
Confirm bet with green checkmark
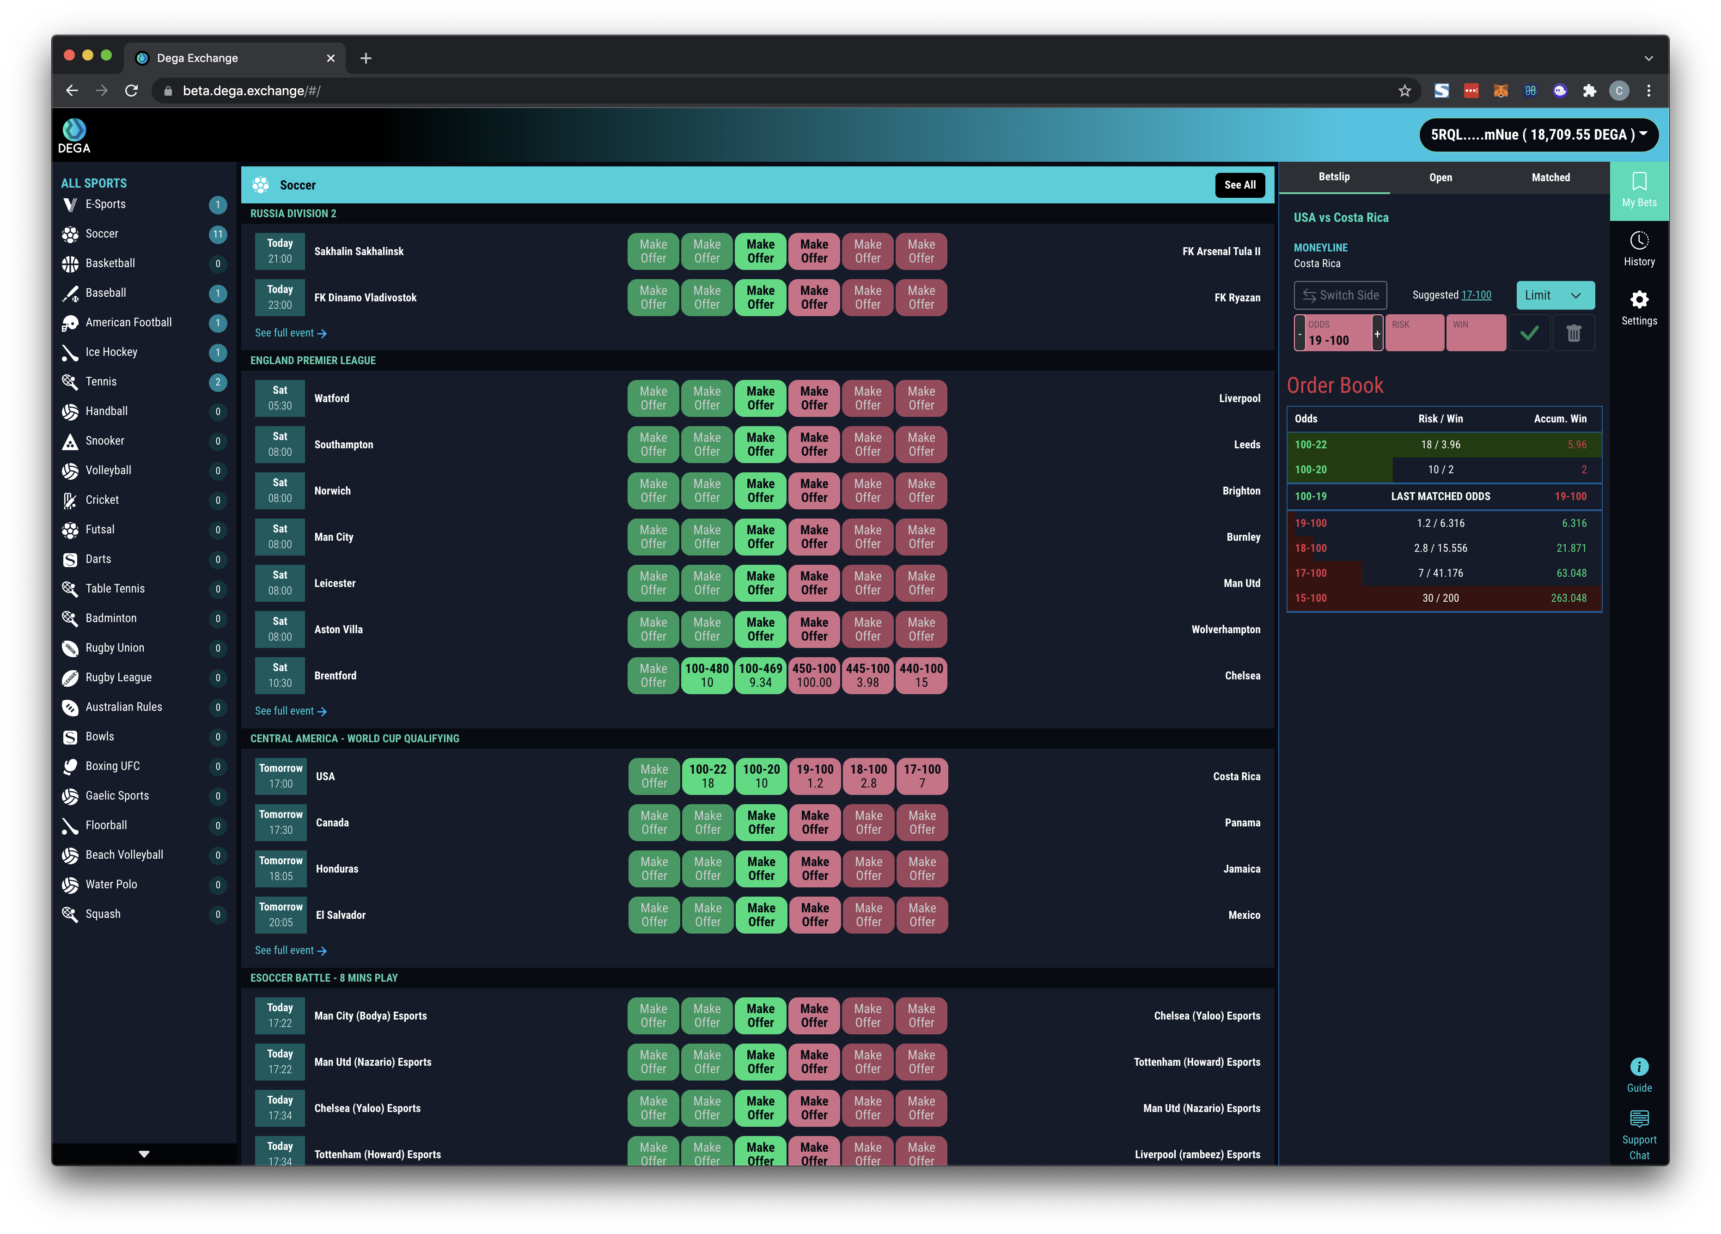[x=1529, y=333]
